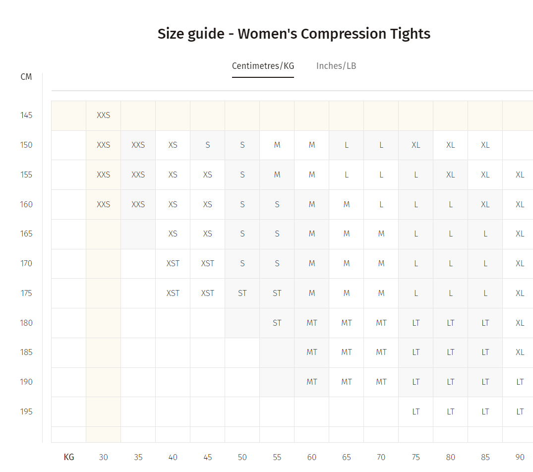Select the ST cell at 175 cm, 50 kg

pyautogui.click(x=242, y=293)
